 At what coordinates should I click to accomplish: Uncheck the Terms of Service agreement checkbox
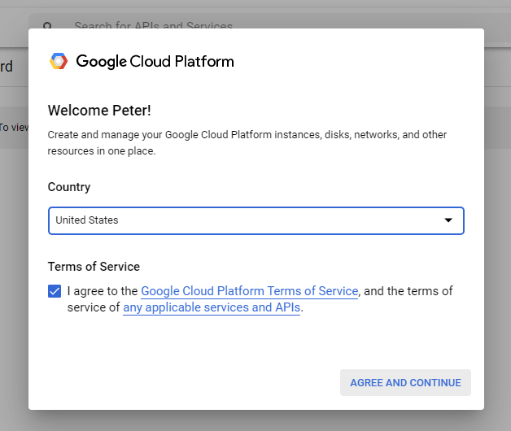[55, 291]
